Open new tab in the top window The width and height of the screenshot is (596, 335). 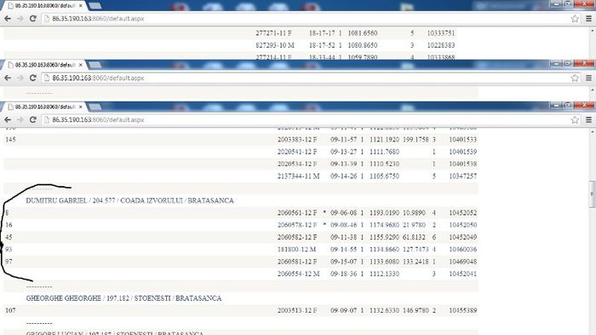tap(95, 6)
